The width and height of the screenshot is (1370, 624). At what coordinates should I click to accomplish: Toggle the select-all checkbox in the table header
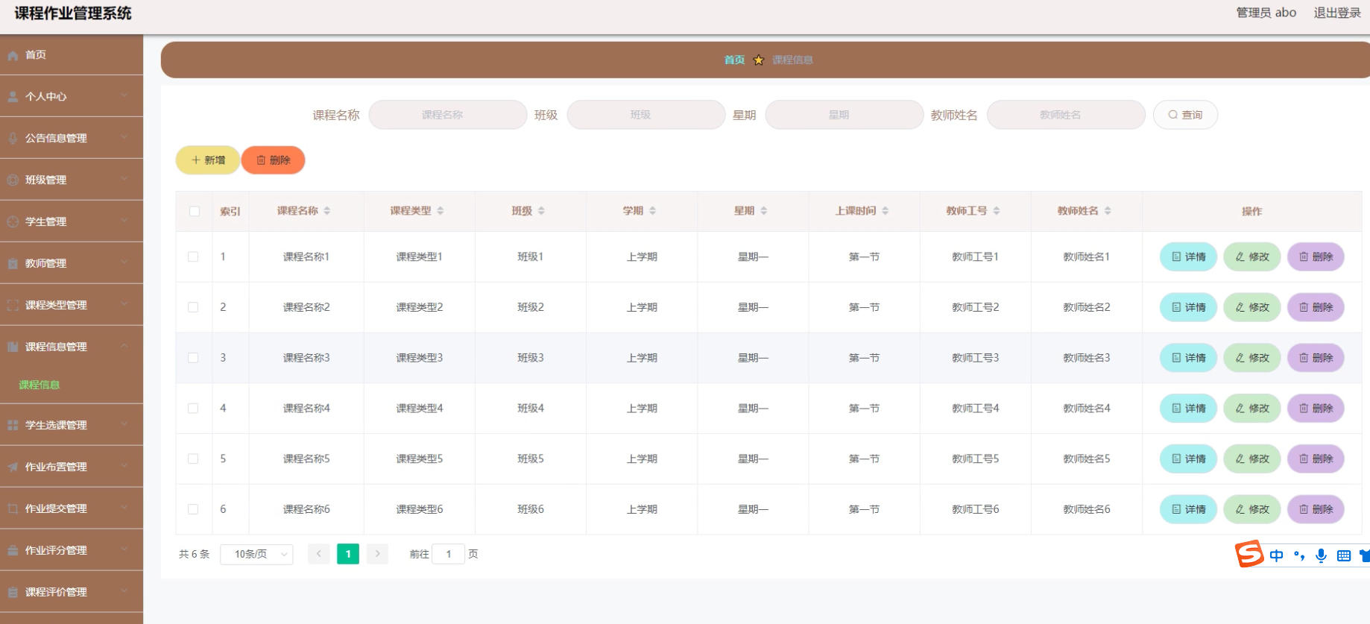click(195, 211)
